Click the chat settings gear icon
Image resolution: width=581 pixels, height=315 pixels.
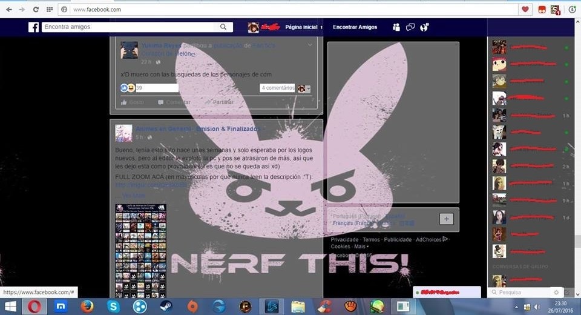tap(556, 293)
